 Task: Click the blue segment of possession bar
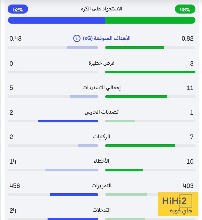coord(57,20)
